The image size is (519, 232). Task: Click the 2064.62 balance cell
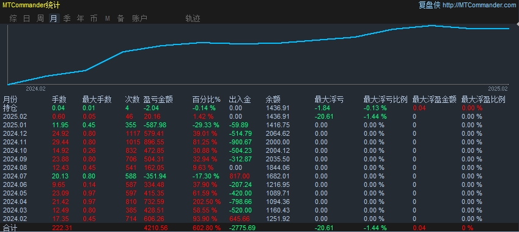pyautogui.click(x=278, y=134)
